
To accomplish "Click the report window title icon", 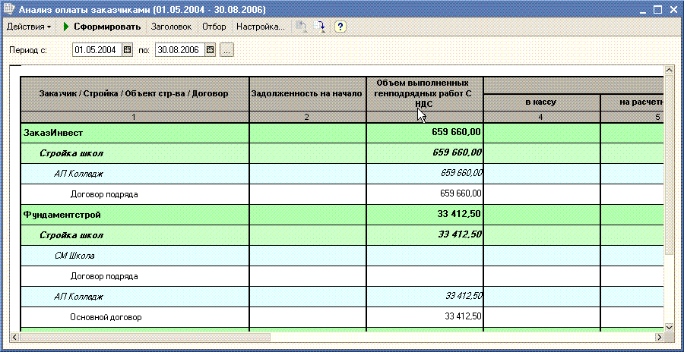I will (8, 8).
